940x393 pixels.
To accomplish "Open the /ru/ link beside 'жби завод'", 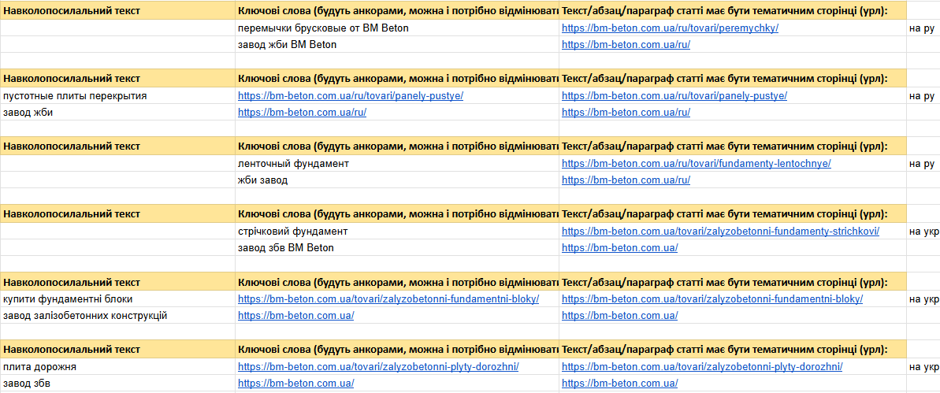I will coord(626,180).
